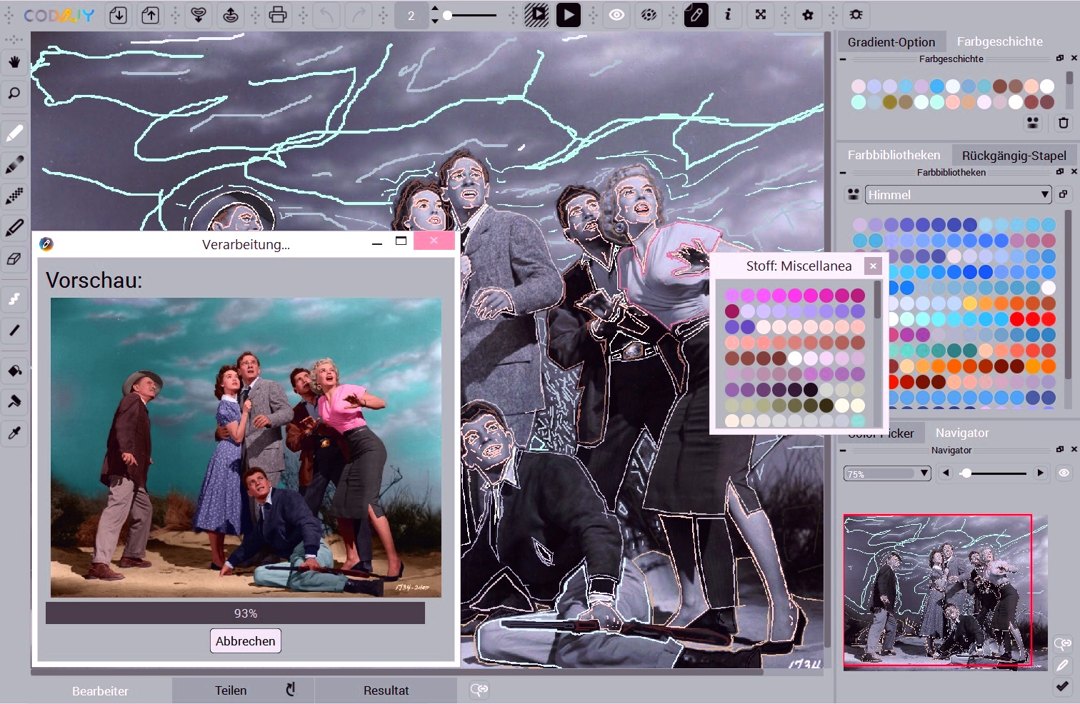Click the undo arrow in top toolbar

pyautogui.click(x=326, y=15)
